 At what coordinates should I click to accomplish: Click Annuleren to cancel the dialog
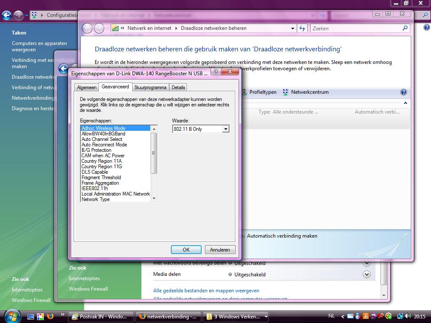220,250
